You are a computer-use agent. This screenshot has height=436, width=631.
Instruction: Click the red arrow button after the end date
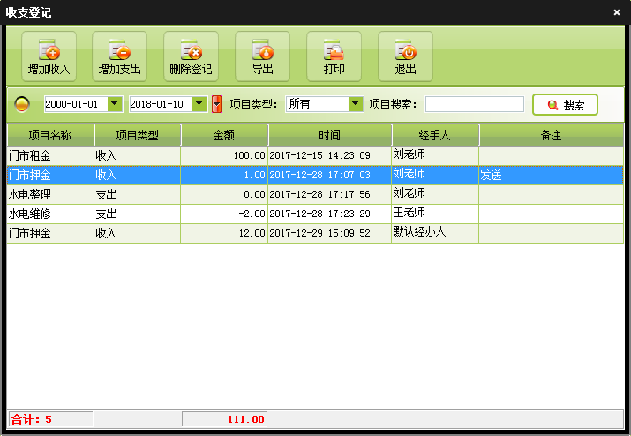pyautogui.click(x=216, y=104)
